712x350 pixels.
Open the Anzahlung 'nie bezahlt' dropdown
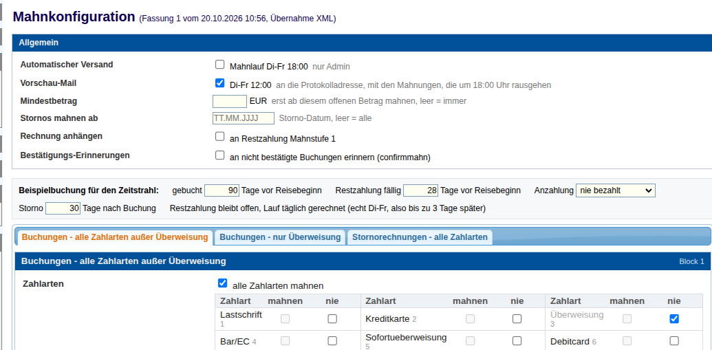[615, 190]
